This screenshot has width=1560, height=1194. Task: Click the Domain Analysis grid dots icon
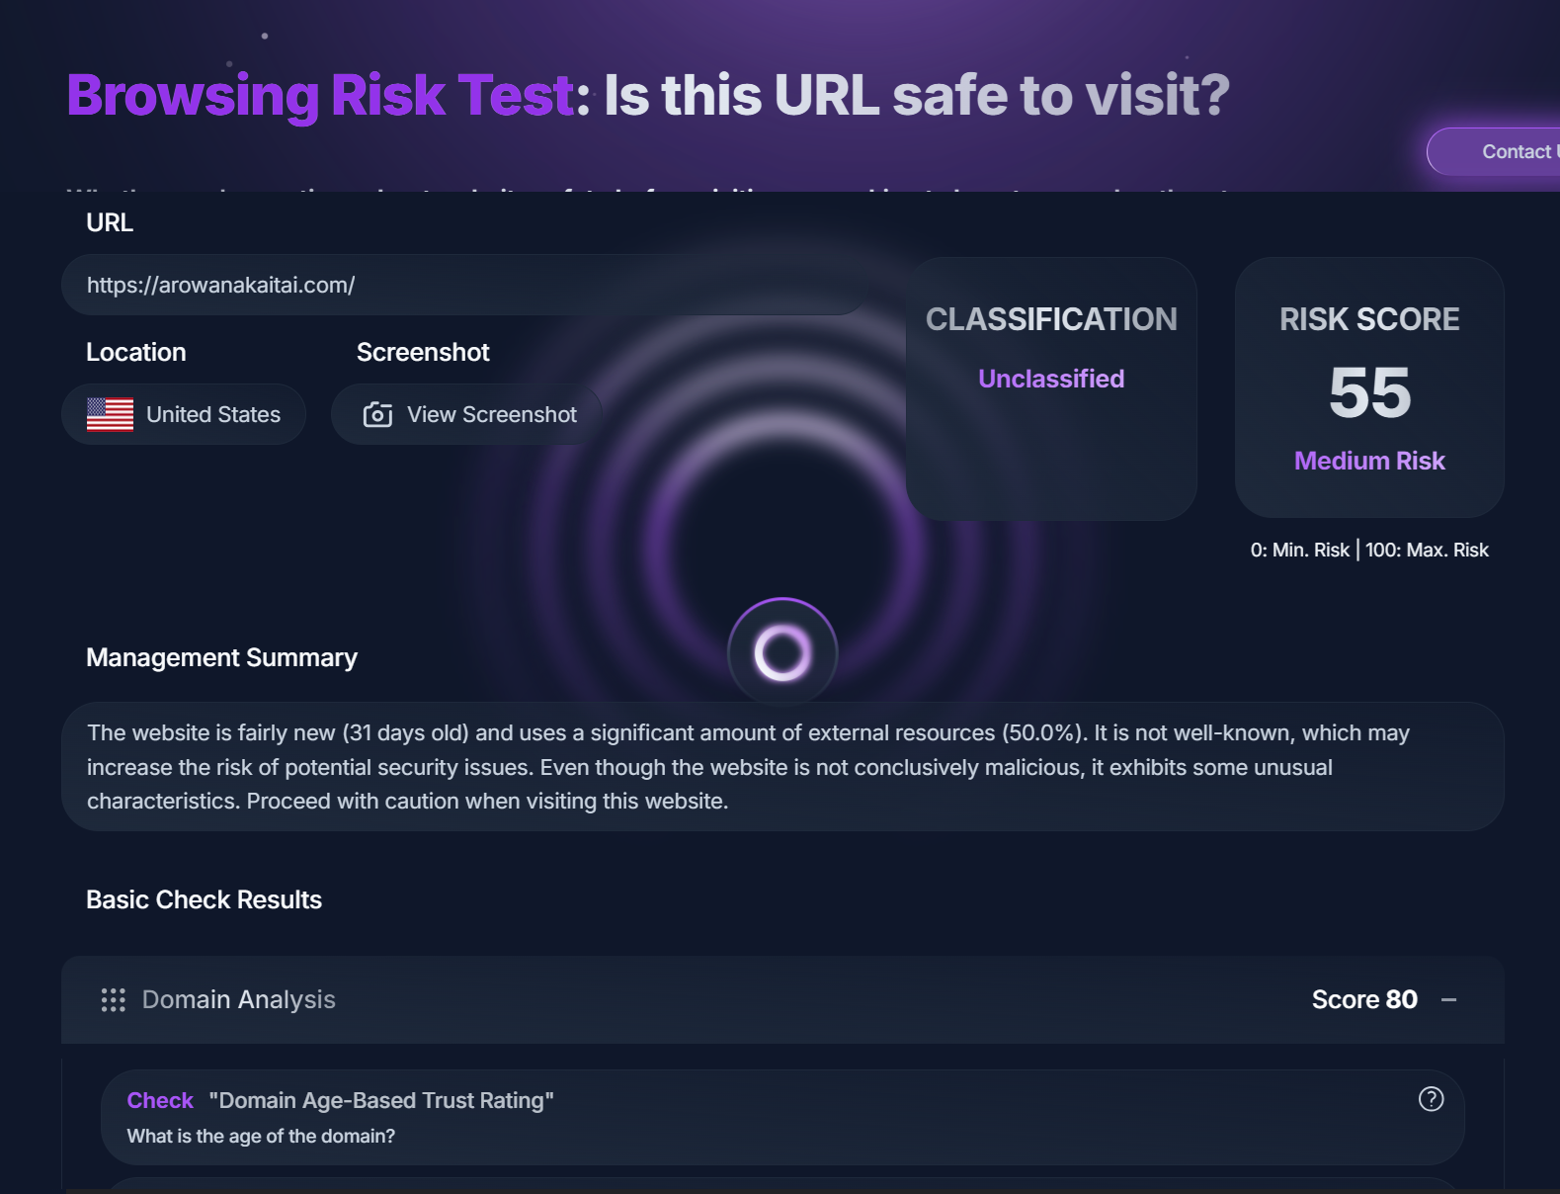coord(113,1000)
